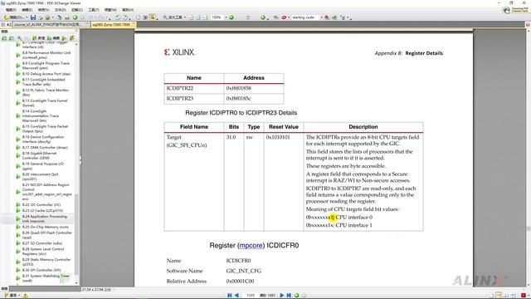Open bookmark 8.9 CoreSight Program Trace Macrocell
531x299 pixels.
(x=46, y=66)
